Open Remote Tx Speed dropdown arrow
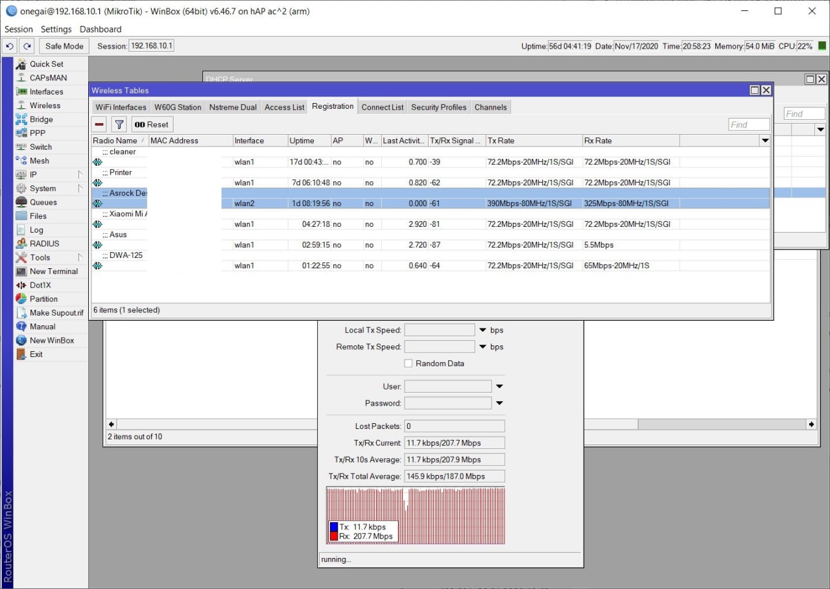The image size is (830, 589). click(x=482, y=347)
